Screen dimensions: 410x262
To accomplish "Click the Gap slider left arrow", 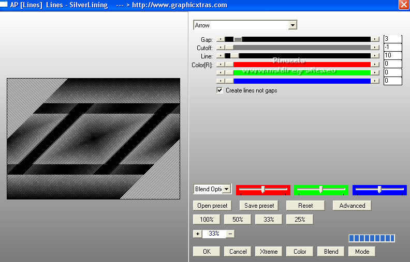I will pos(221,39).
